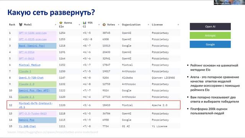Open the Qwen1.5-72B-Chat model link

pos(31,78)
